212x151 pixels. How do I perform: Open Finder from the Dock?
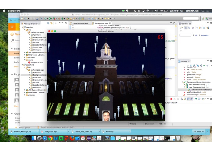pos(34,138)
